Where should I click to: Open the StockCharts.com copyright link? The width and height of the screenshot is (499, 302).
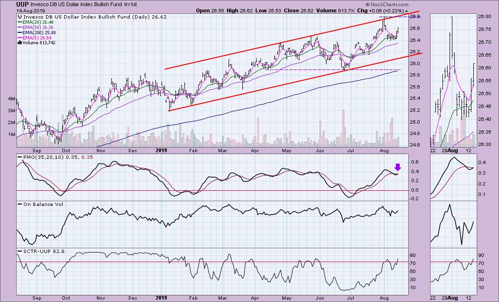click(x=387, y=4)
